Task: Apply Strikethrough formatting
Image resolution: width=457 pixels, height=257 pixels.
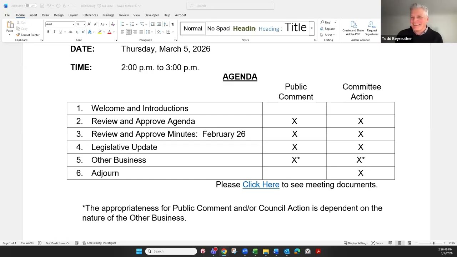Action: pyautogui.click(x=70, y=32)
